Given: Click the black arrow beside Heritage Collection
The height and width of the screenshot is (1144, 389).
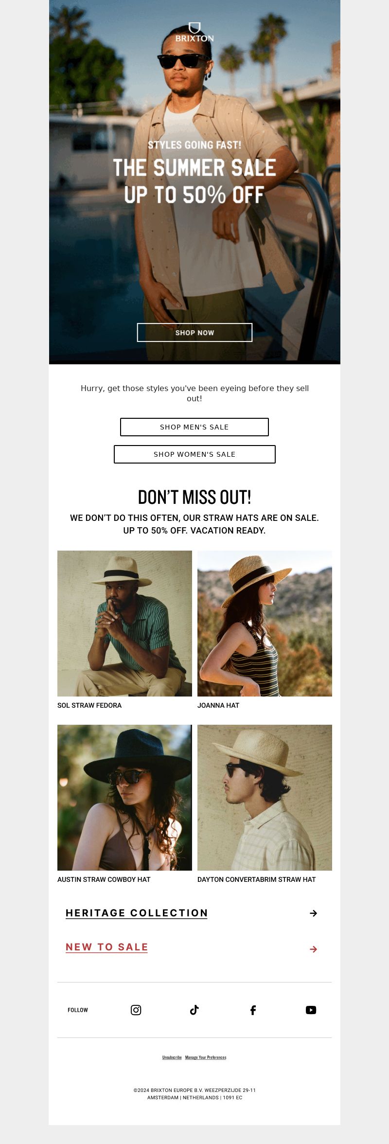Looking at the screenshot, I should (314, 913).
